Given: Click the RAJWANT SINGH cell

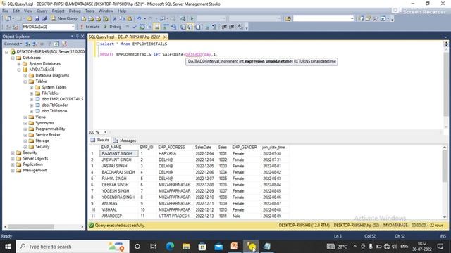Looking at the screenshot, I should 119,153.
